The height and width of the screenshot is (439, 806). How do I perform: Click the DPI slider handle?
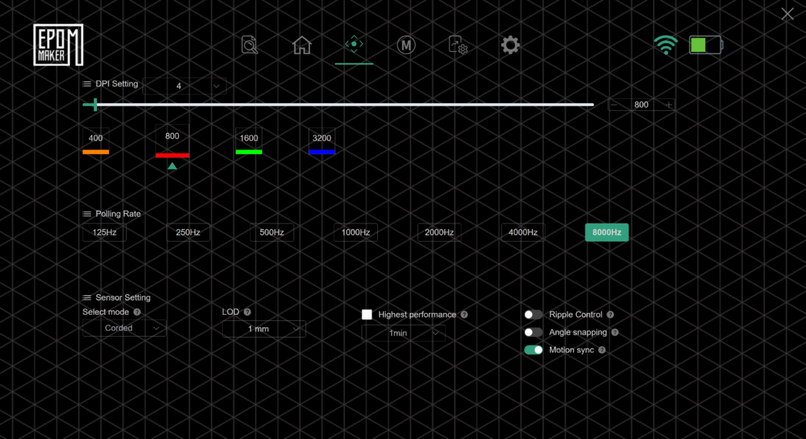tap(95, 105)
